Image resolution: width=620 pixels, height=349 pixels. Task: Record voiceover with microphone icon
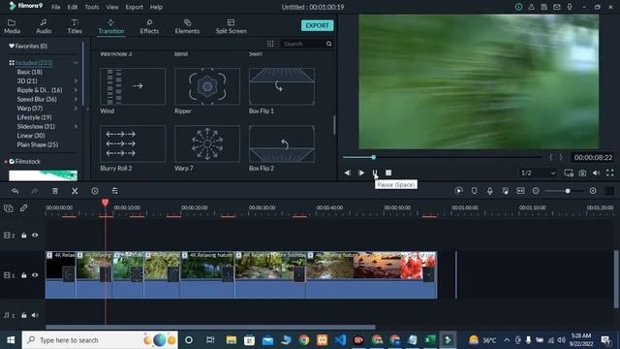click(x=489, y=191)
